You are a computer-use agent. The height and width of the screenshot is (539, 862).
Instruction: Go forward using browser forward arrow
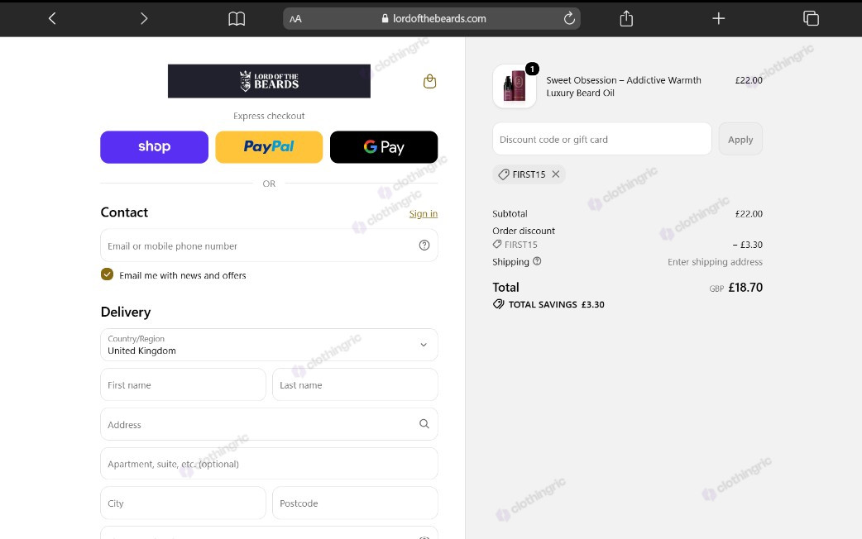(143, 19)
